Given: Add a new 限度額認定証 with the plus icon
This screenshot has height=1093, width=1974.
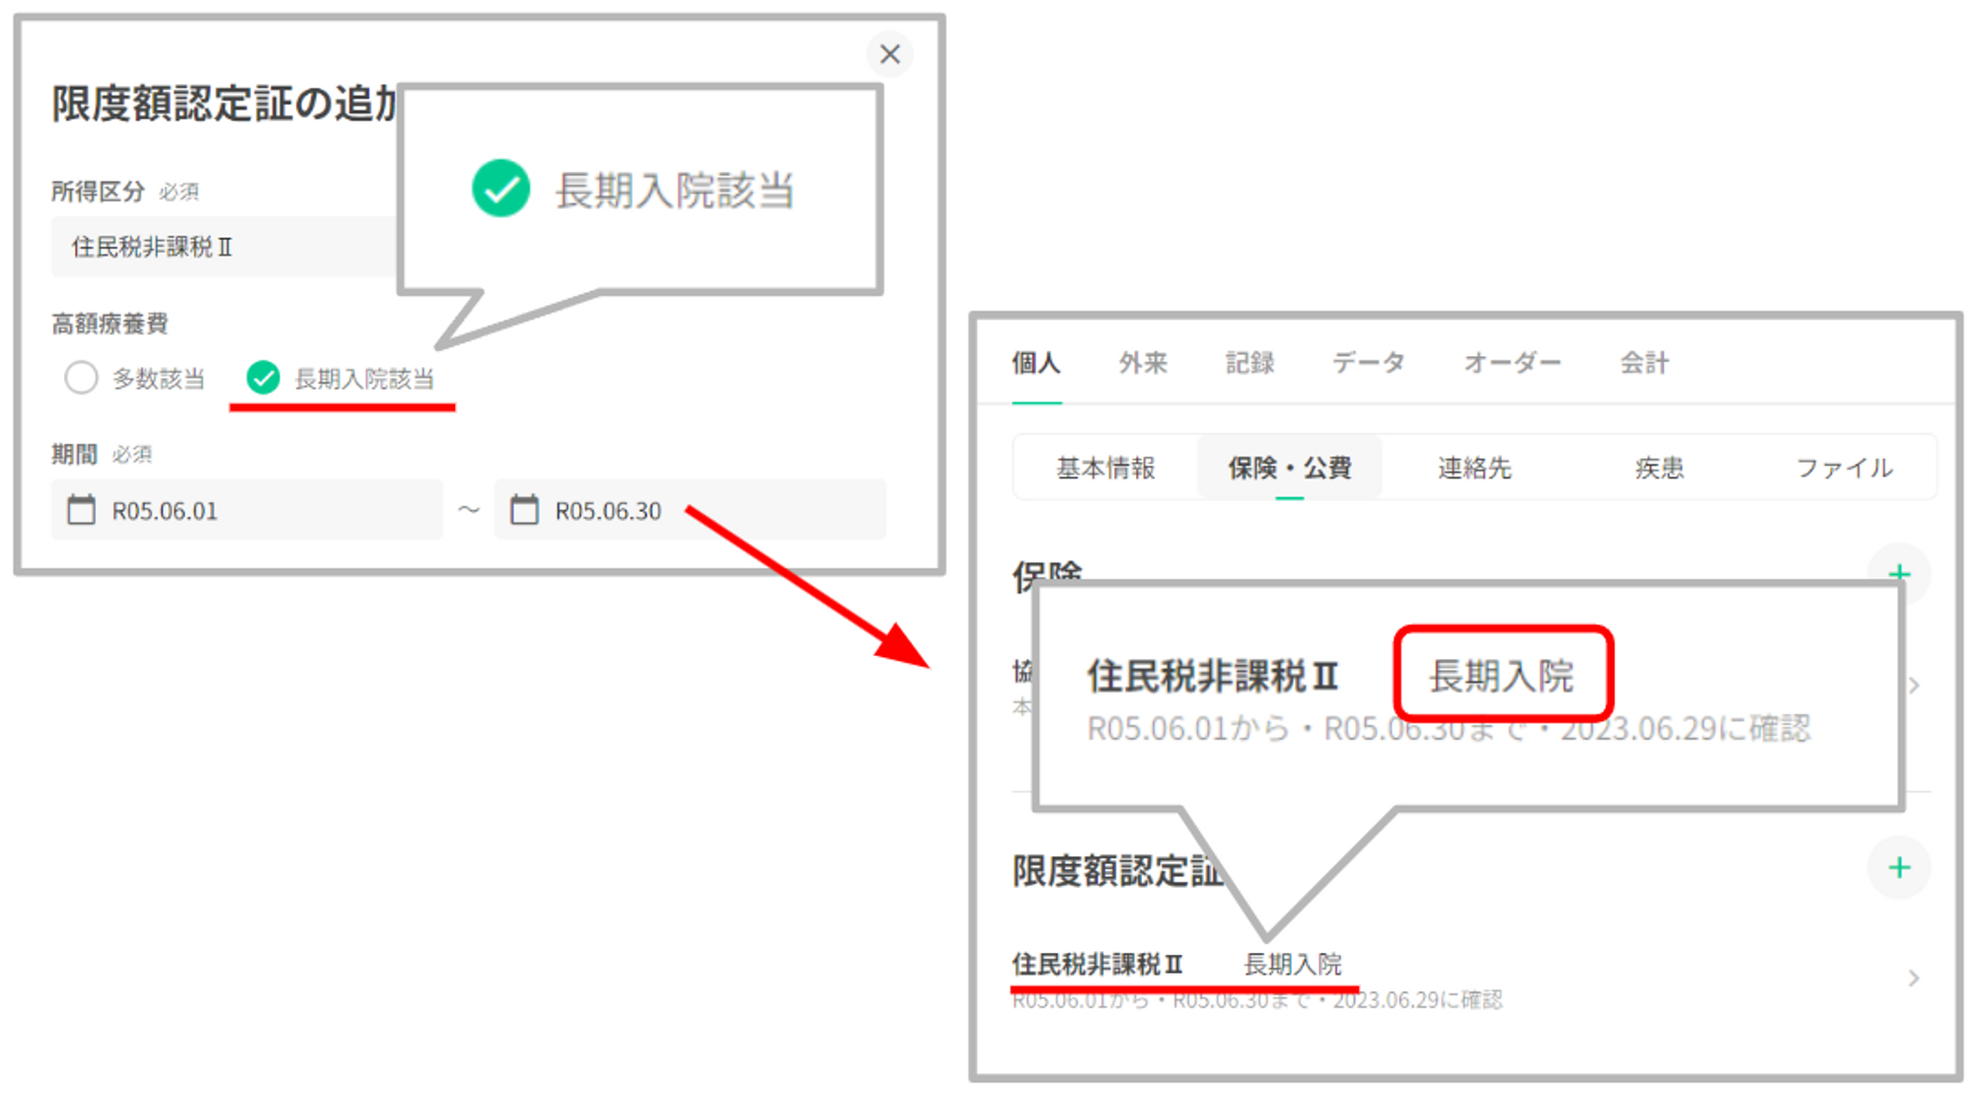Looking at the screenshot, I should pos(1898,868).
